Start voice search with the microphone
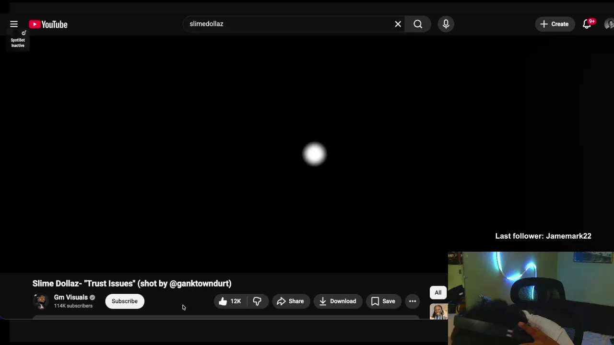This screenshot has height=345, width=614. pos(446,24)
